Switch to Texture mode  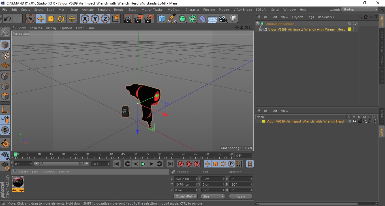[x=5, y=55]
